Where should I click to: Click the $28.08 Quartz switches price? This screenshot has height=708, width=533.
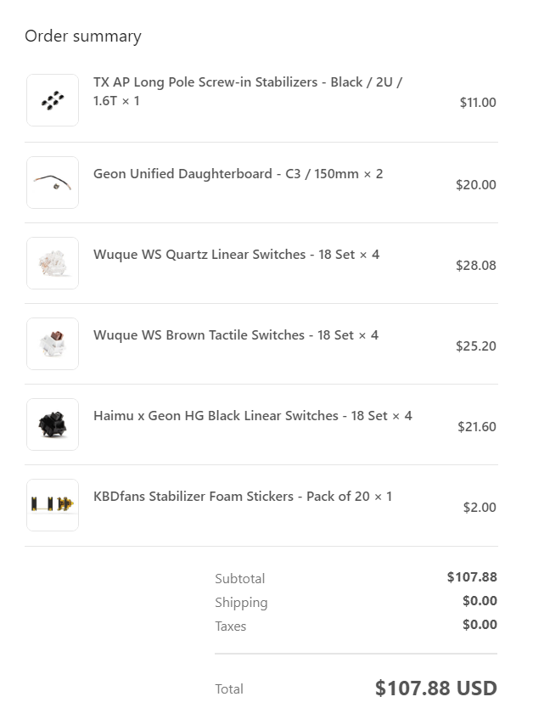[x=476, y=266]
